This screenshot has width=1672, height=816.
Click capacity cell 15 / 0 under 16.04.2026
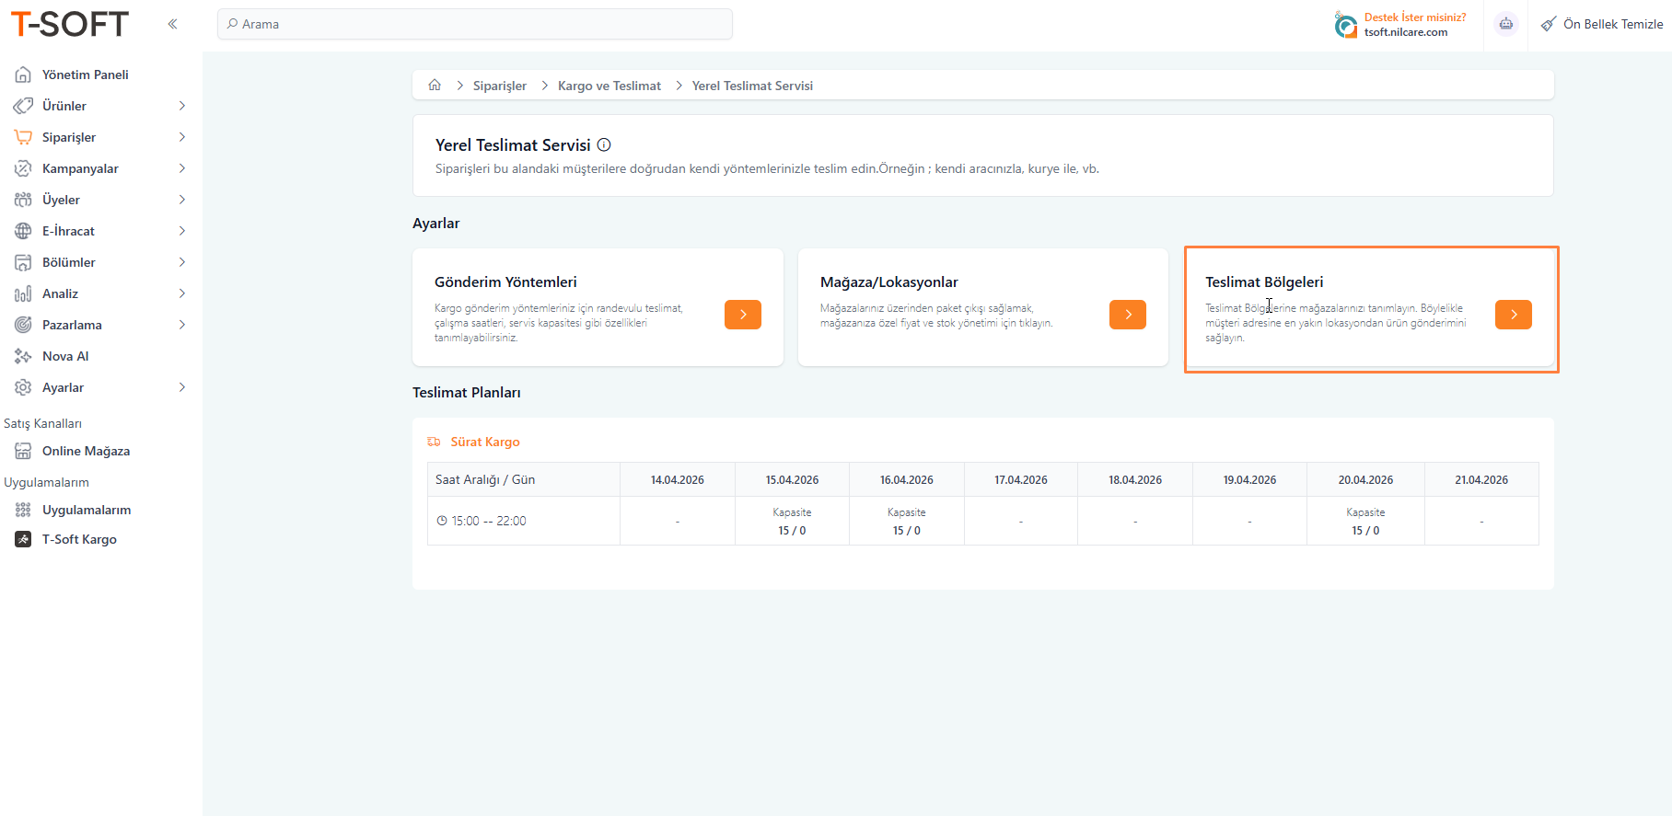click(x=907, y=521)
